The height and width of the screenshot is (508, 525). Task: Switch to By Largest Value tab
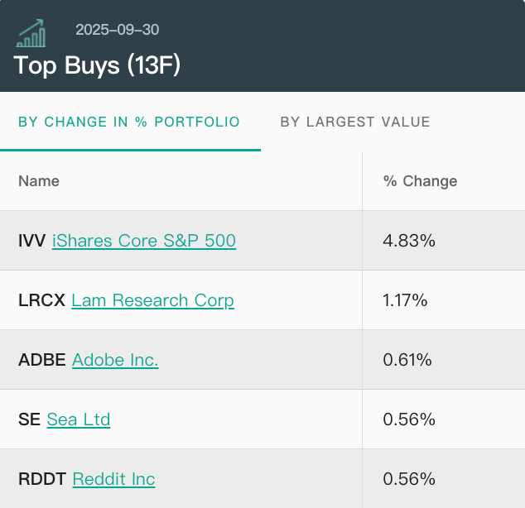tap(355, 122)
